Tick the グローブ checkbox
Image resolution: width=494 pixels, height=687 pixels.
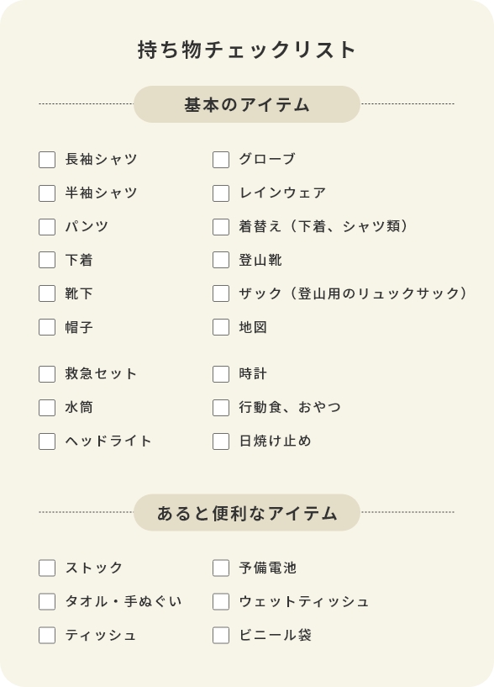221,159
